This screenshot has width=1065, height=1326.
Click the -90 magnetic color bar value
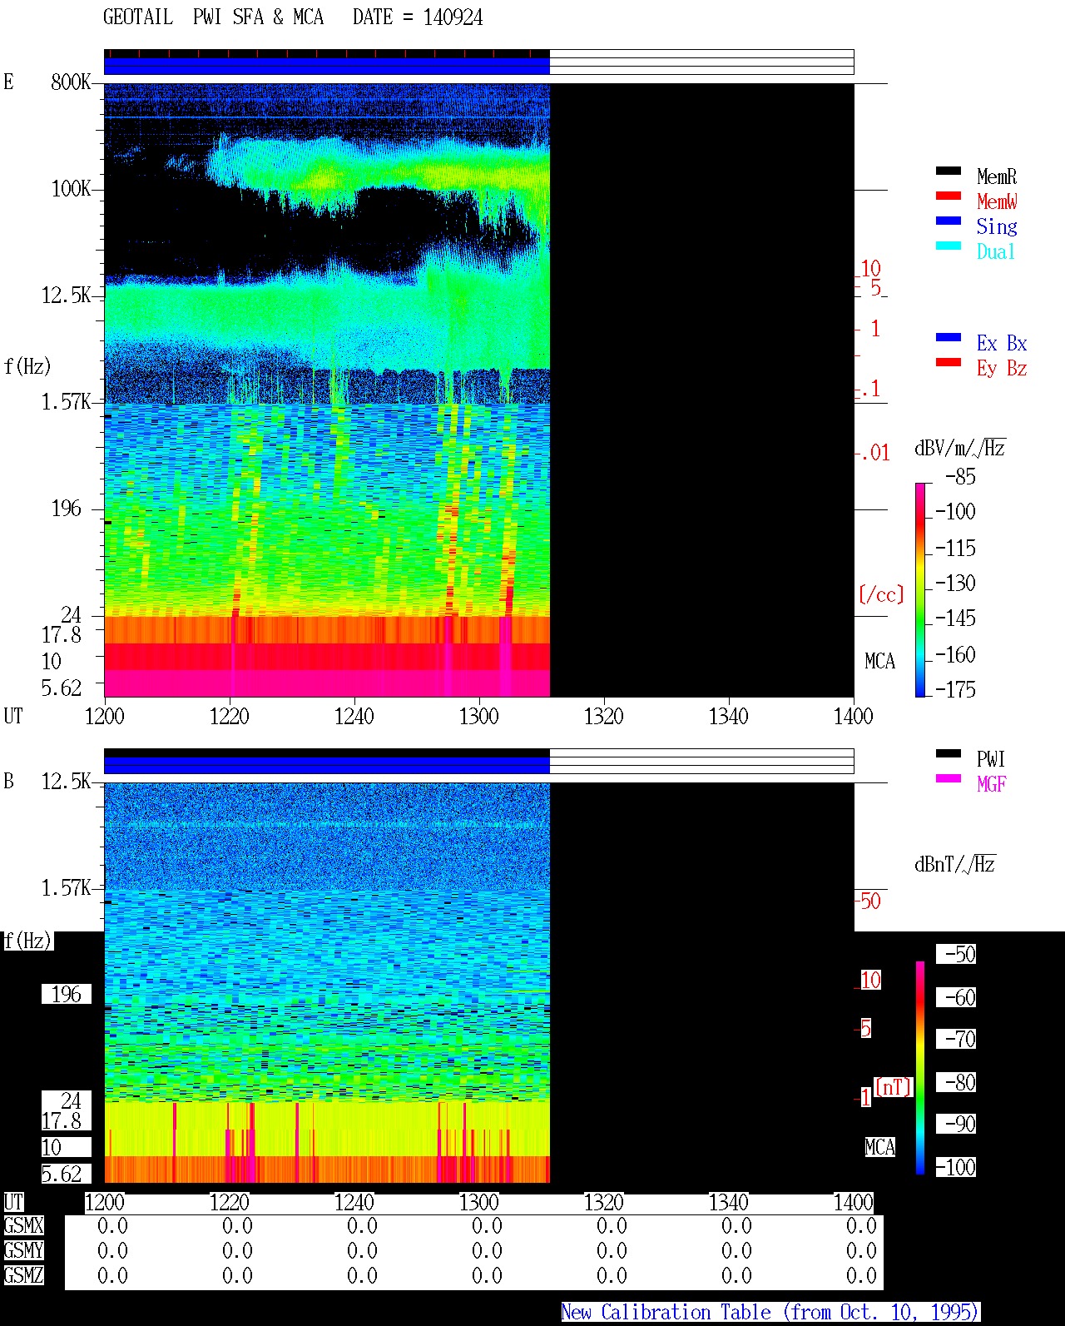[956, 1124]
